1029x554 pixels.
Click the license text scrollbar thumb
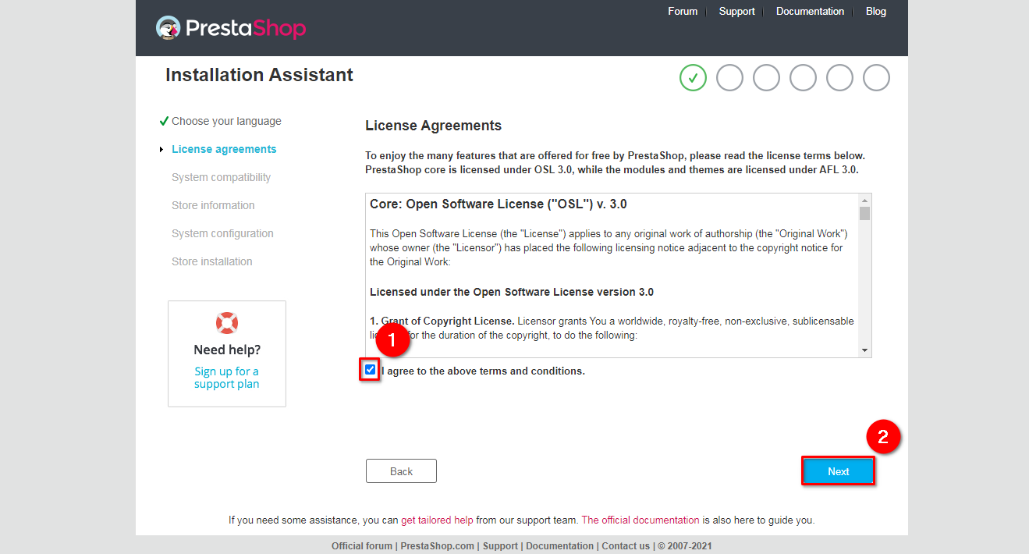[864, 213]
